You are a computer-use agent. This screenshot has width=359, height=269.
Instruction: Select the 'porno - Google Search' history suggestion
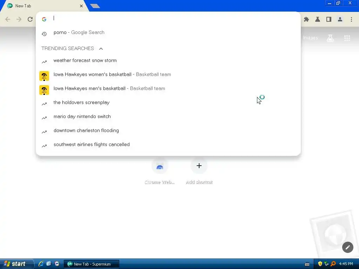[168, 33]
